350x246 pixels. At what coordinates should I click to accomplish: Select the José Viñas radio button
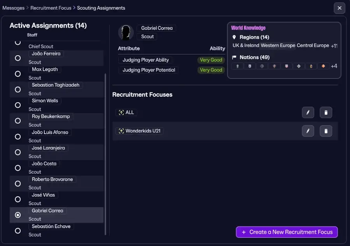[x=17, y=199]
